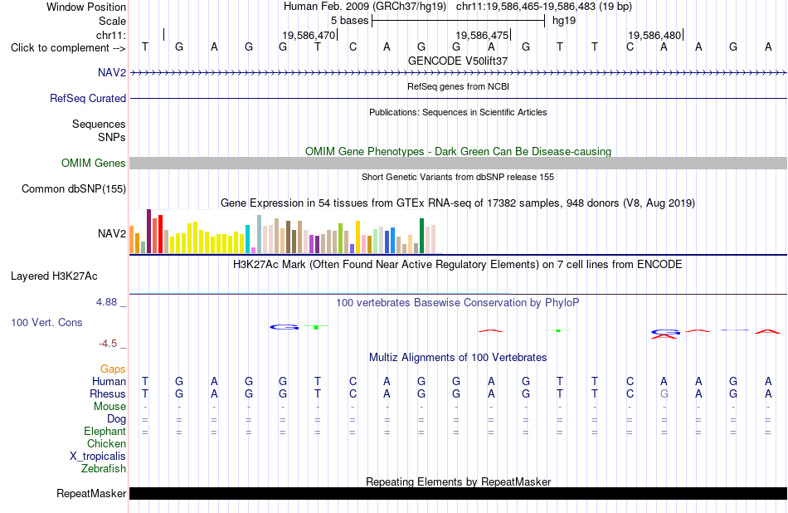Select the Elephant species label
Screen dimensions: 788x513
105,431
